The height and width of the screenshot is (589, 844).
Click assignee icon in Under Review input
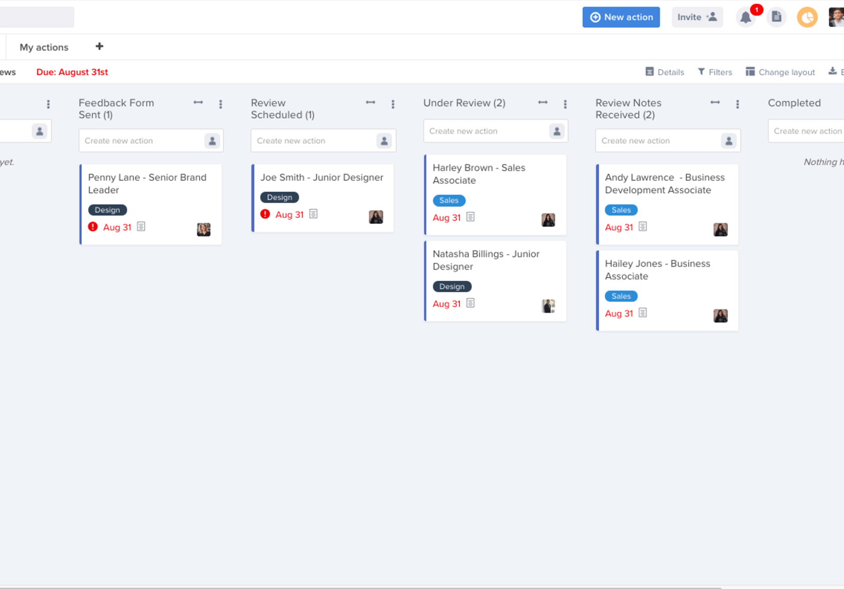coord(557,131)
